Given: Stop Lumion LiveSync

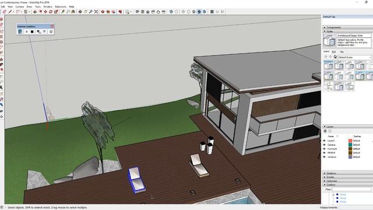Looking at the screenshot, I should [32, 32].
